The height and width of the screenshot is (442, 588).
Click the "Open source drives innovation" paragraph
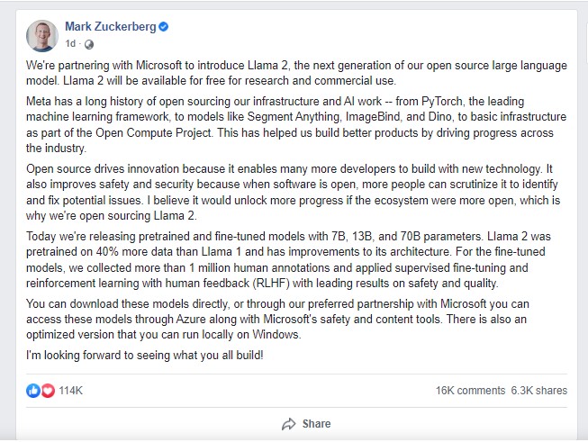293,192
